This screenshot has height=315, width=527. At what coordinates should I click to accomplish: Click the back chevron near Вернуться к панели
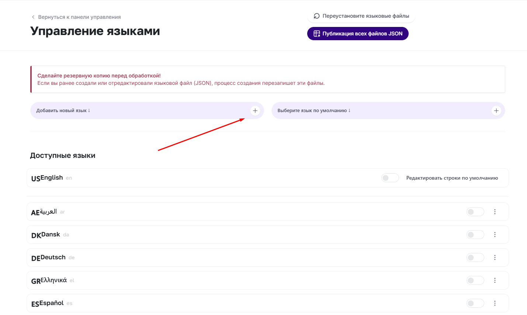coord(33,17)
